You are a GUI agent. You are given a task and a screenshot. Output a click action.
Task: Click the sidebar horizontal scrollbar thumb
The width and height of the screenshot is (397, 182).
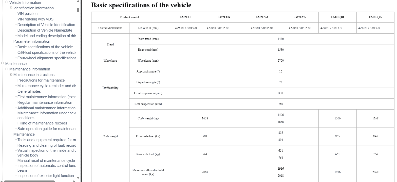click(x=29, y=181)
